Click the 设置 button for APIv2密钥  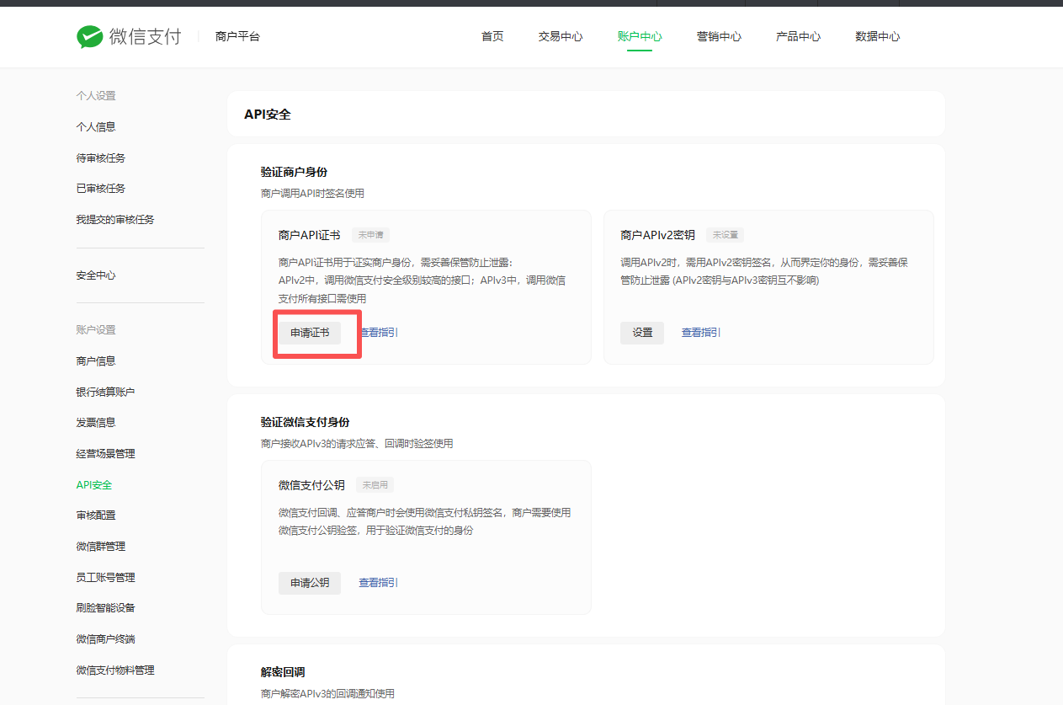642,333
